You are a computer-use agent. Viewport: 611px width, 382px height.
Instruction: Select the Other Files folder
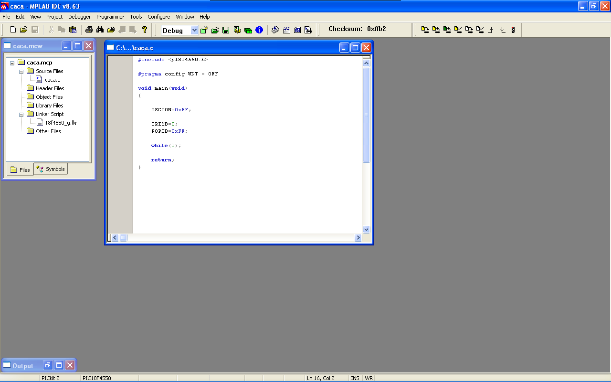48,131
